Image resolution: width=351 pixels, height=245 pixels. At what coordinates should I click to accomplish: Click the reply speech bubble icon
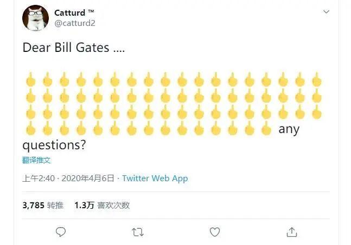point(61,231)
